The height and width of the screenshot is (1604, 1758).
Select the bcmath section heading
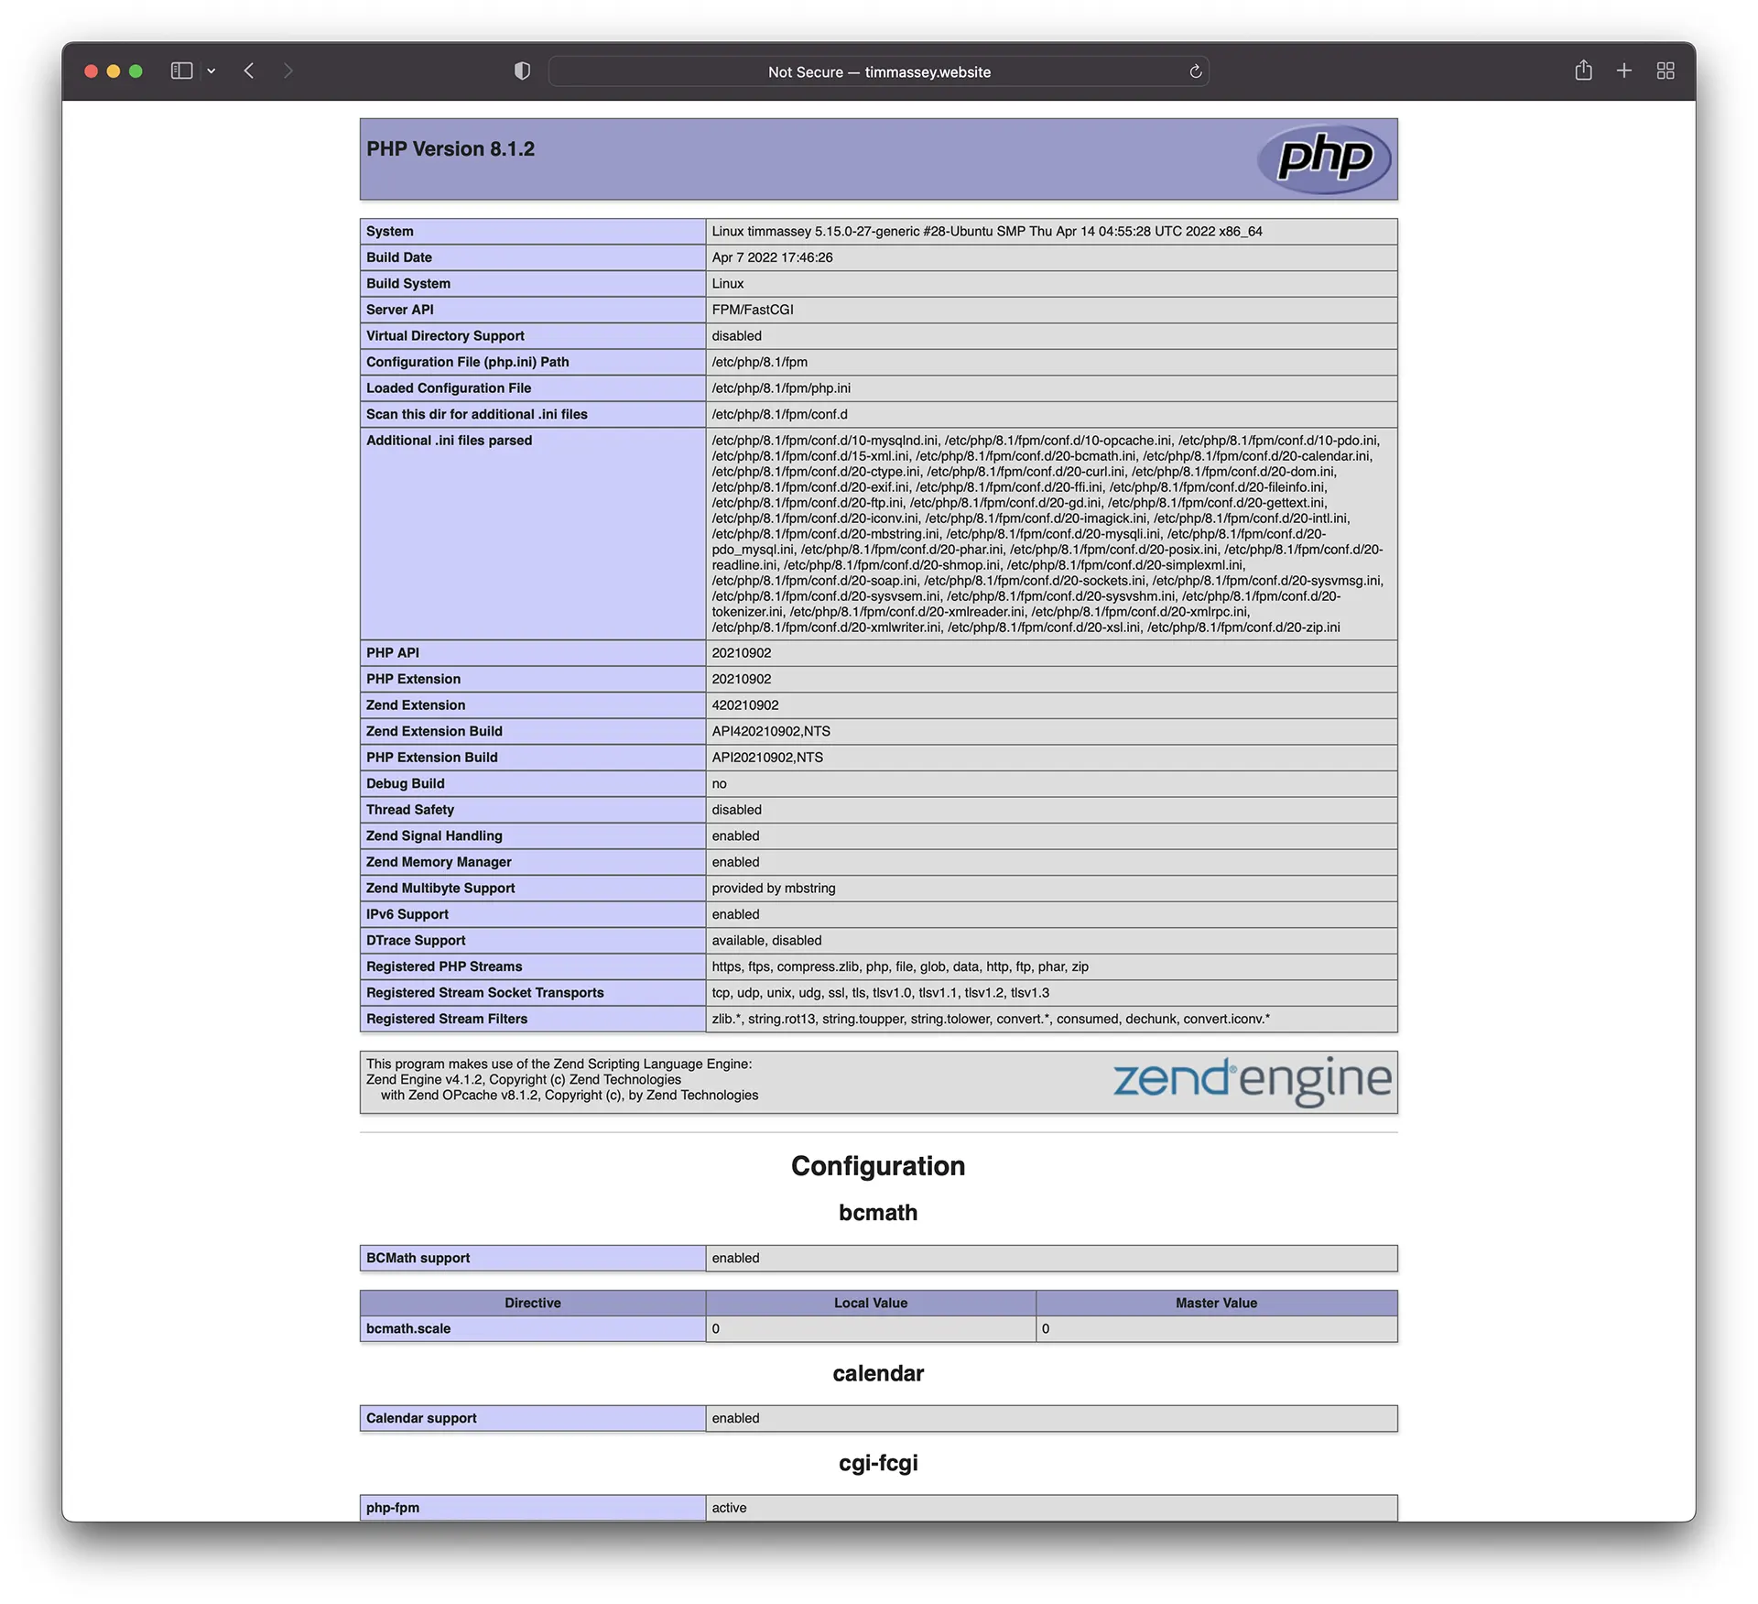tap(878, 1212)
